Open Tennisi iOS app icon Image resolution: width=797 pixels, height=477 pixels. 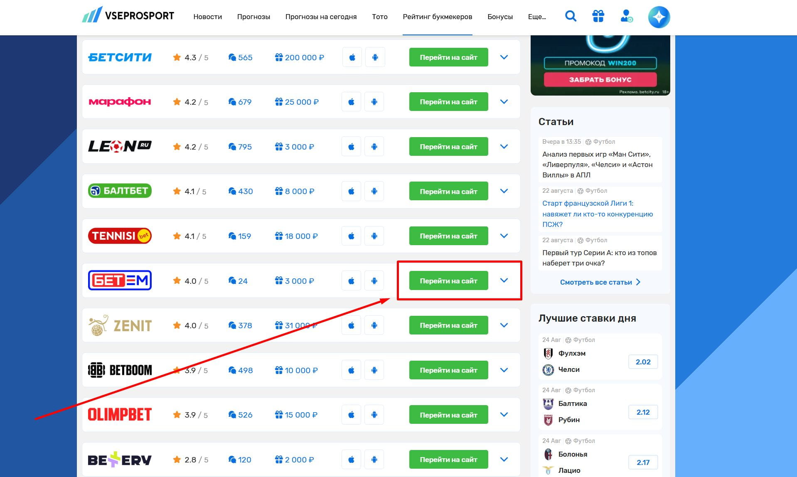[351, 236]
